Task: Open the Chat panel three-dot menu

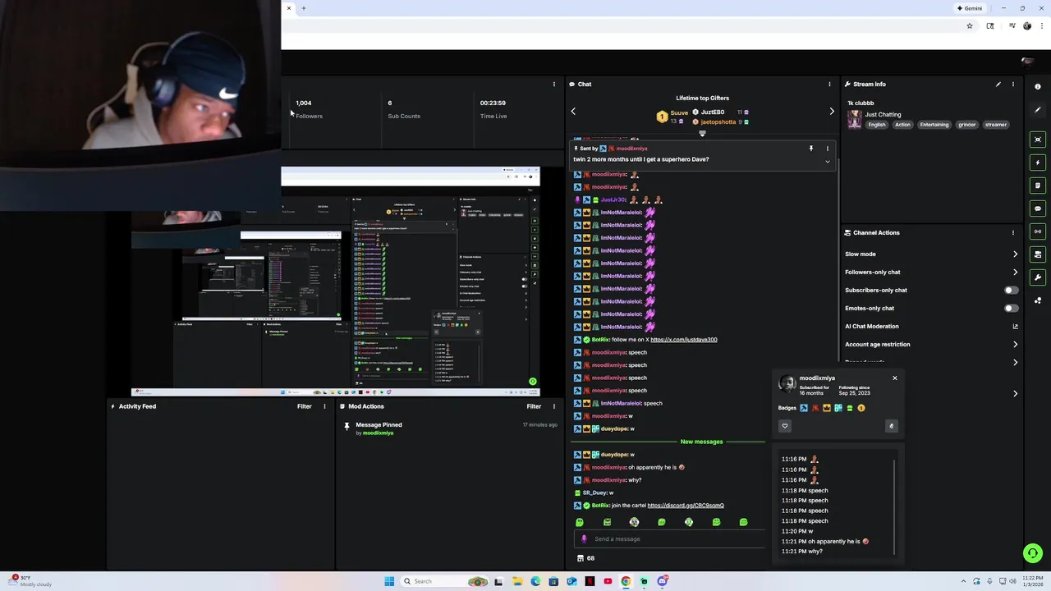Action: point(829,84)
